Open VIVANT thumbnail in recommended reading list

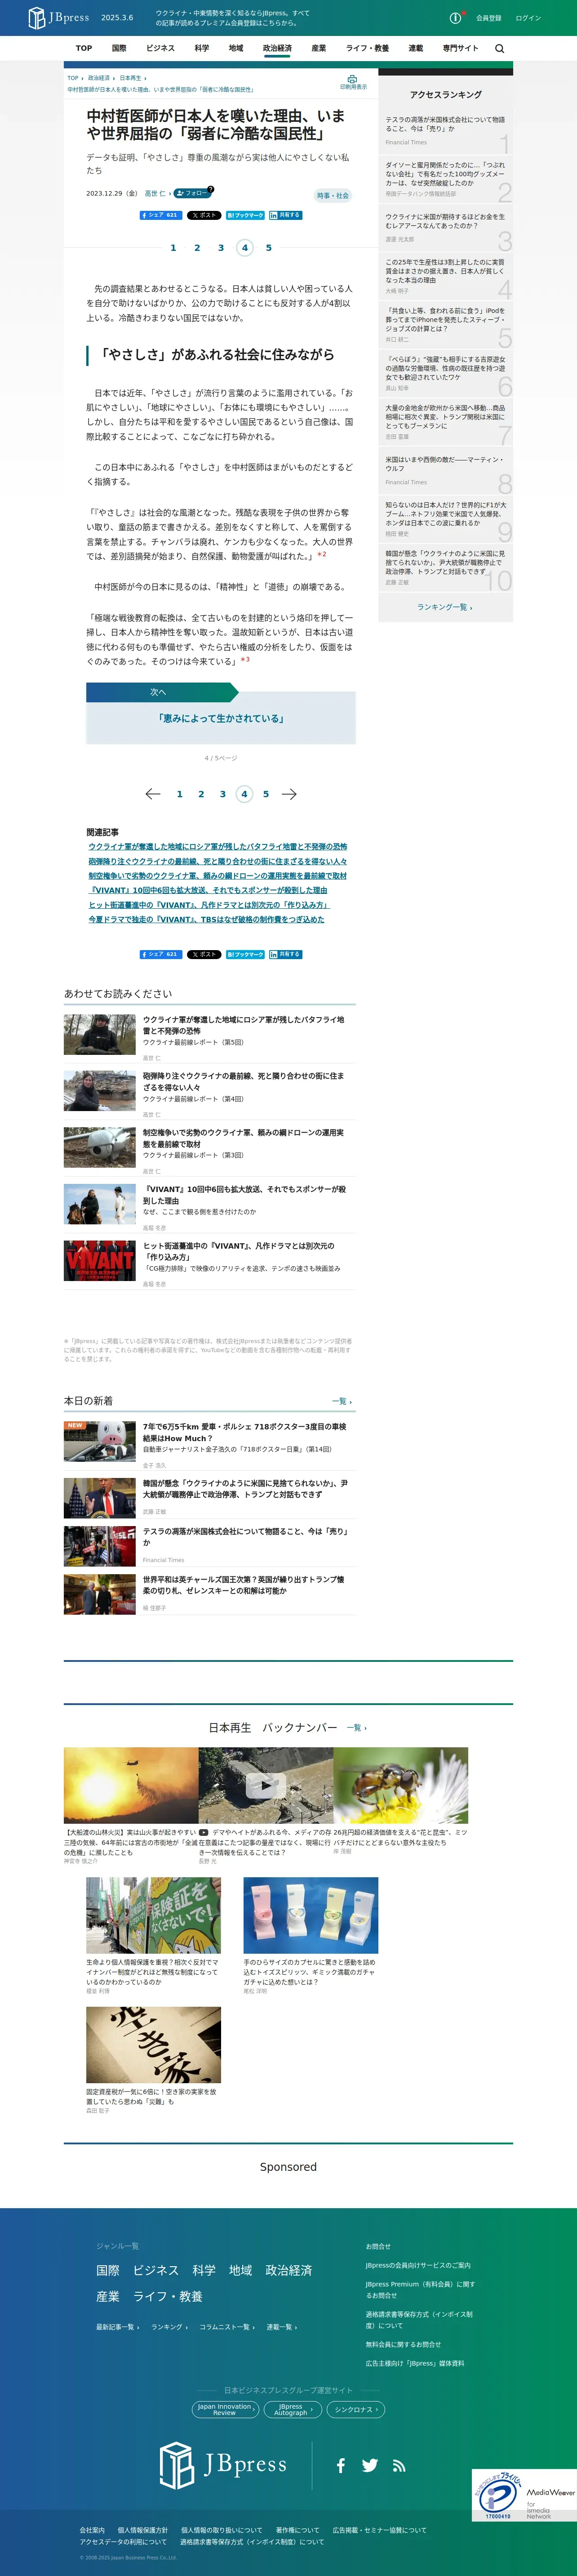(100, 1260)
